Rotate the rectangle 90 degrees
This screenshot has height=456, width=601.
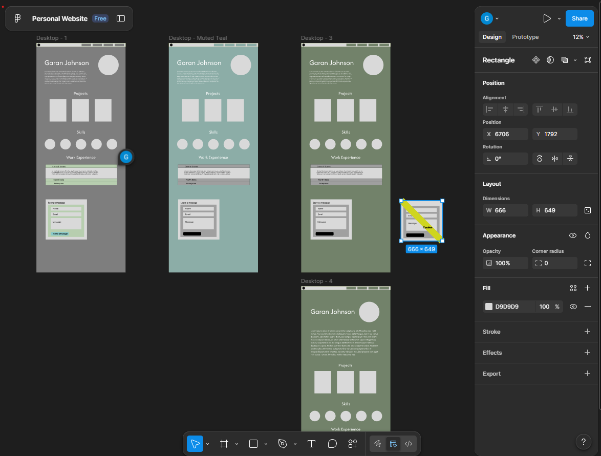coord(539,159)
